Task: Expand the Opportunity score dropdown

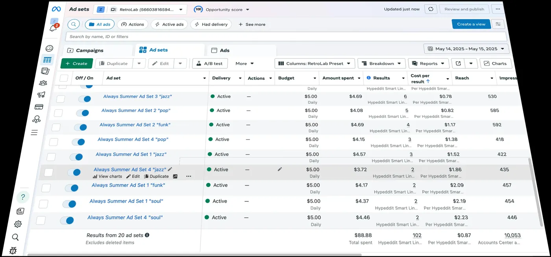Action: [222, 9]
